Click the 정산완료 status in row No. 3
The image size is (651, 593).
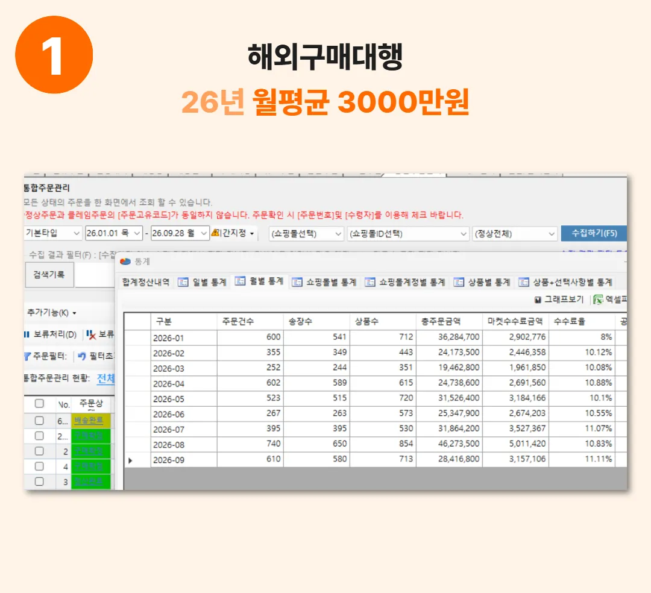click(x=89, y=482)
